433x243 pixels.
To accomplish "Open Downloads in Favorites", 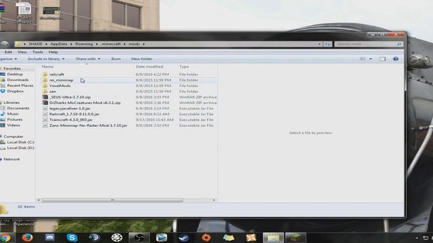I will point(18,80).
